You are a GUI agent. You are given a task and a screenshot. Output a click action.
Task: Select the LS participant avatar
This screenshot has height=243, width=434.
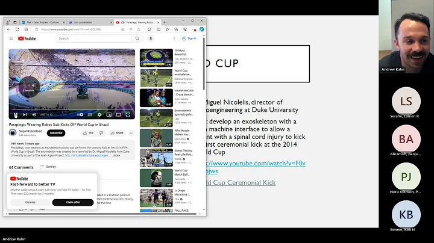pos(406,101)
